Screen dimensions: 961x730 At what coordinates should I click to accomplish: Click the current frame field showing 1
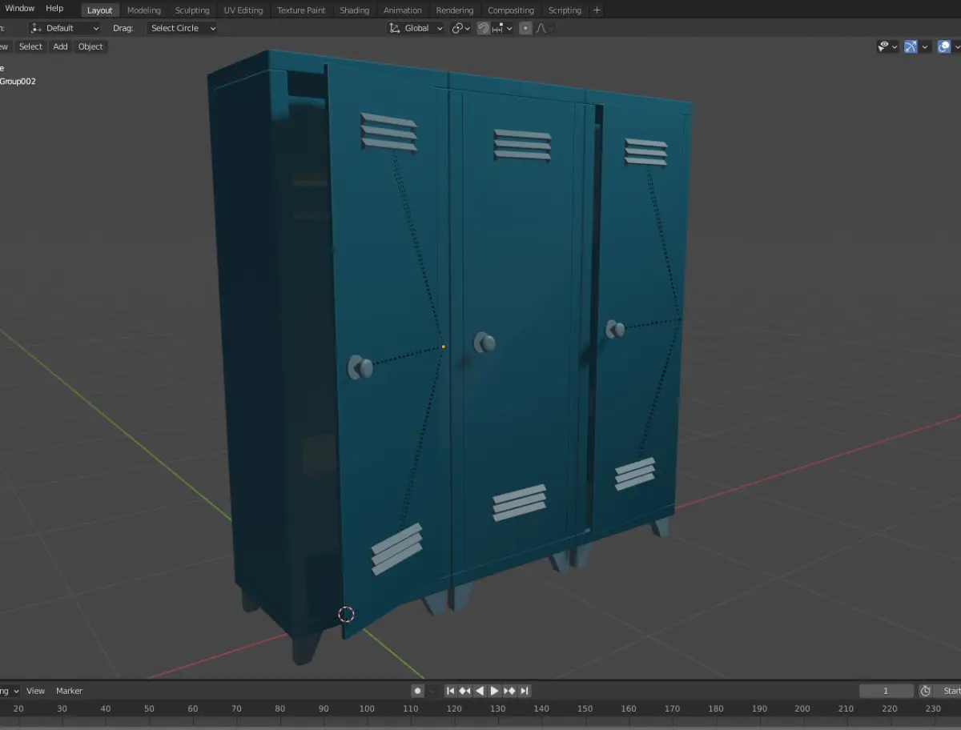pos(886,691)
